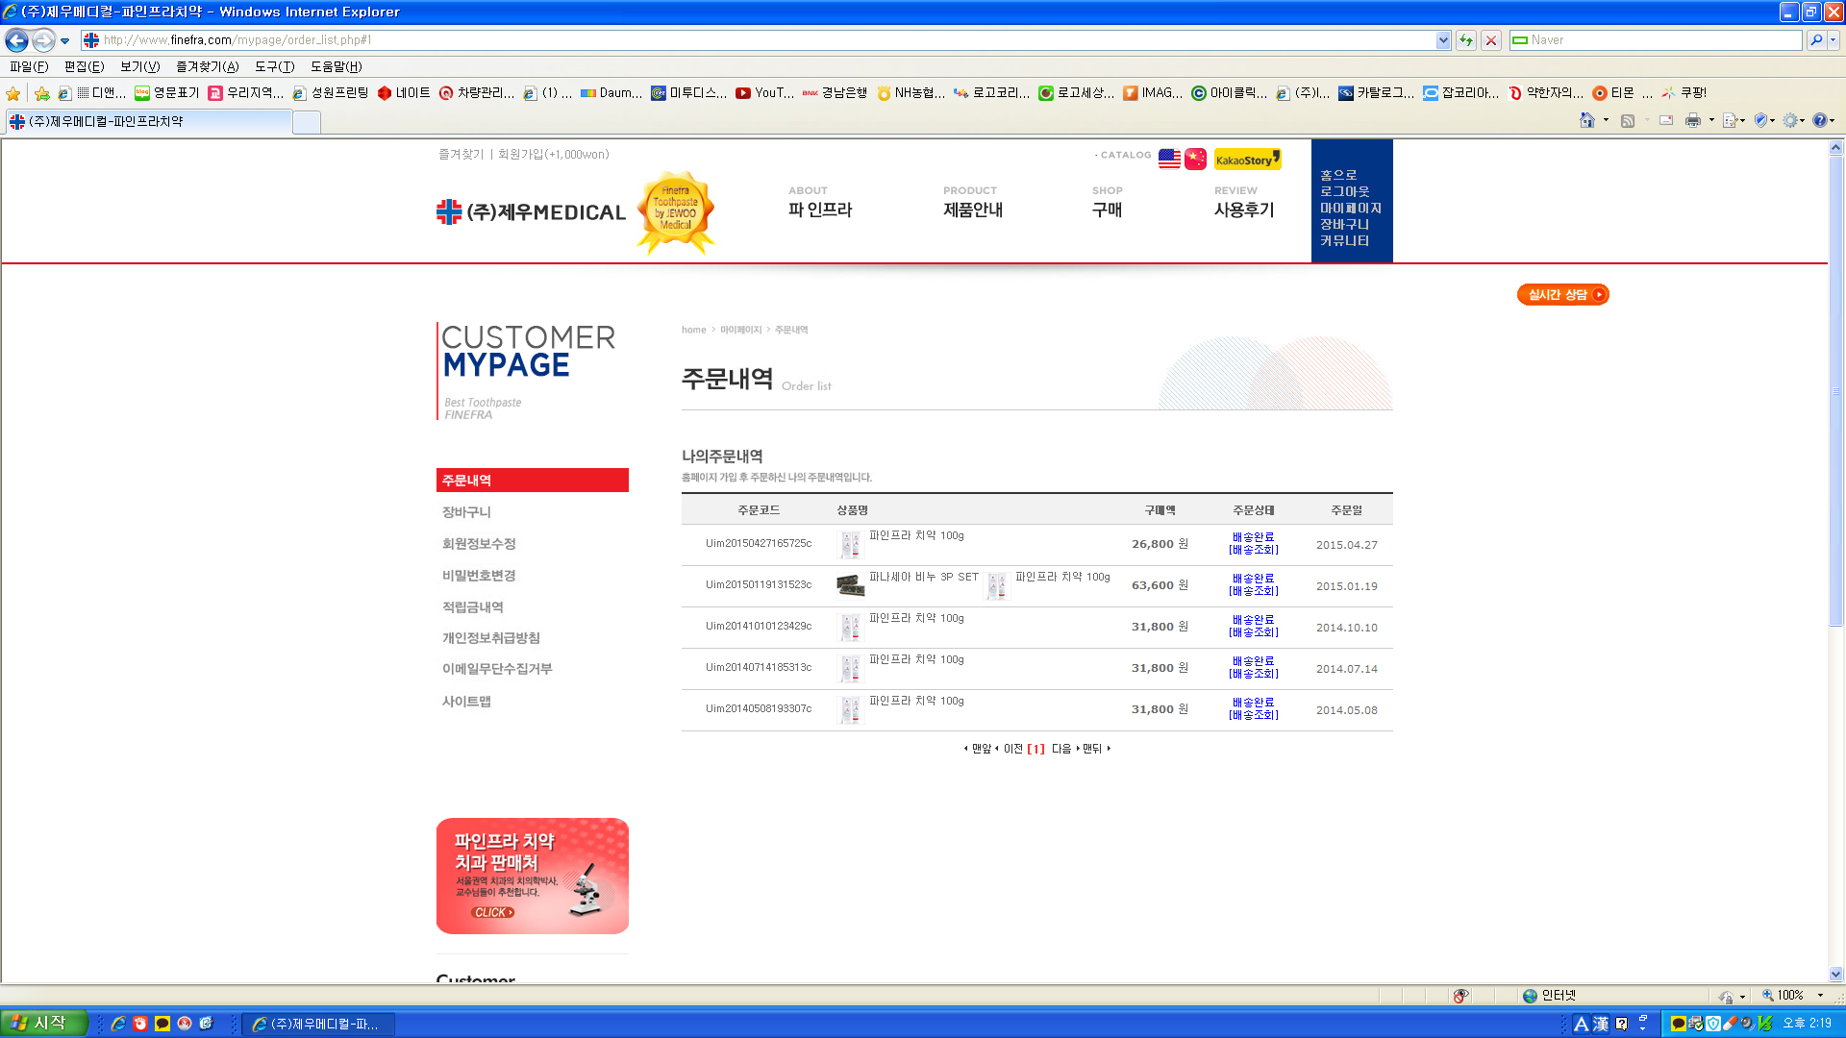
Task: Open the Tools gear dropdown
Action: coord(1794,120)
